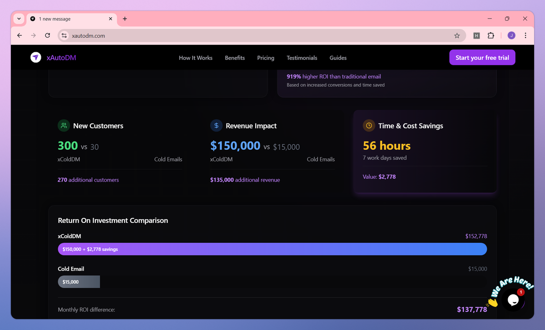This screenshot has height=330, width=545.
Task: Navigate back with the arrow icon
Action: (19, 35)
